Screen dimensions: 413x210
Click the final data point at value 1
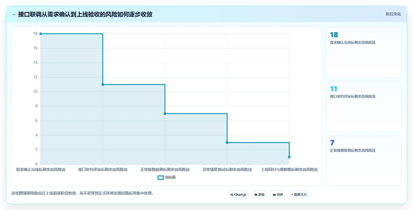point(289,157)
